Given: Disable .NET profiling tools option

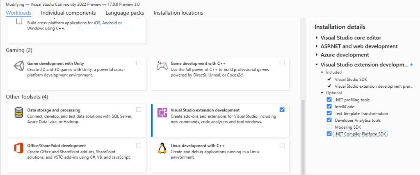Looking at the screenshot, I should click(329, 100).
